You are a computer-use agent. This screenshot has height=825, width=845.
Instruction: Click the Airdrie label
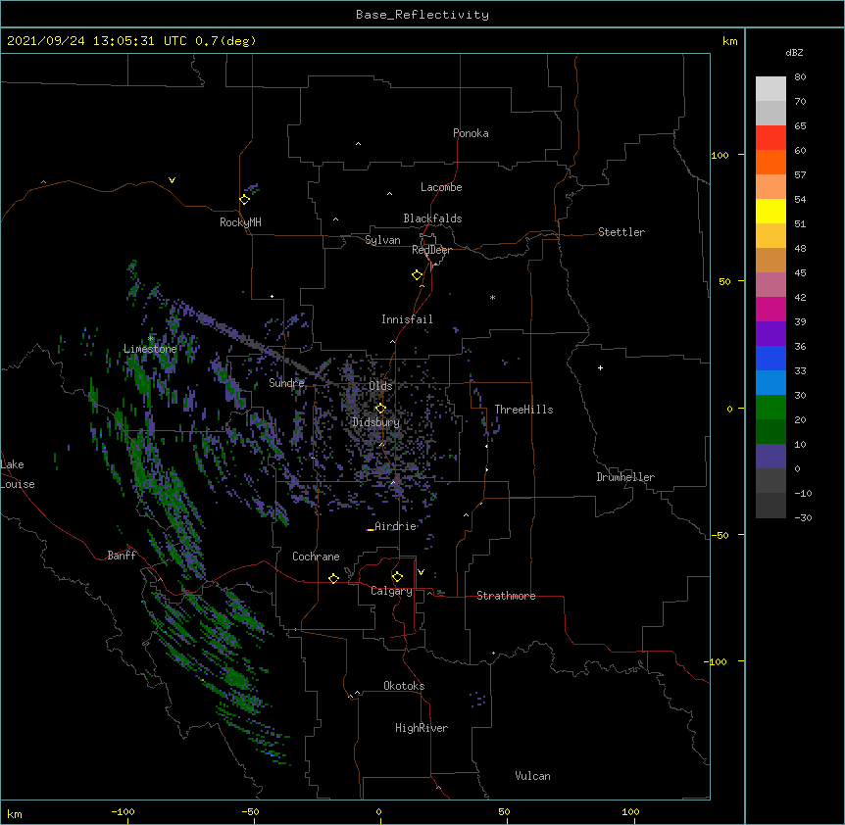point(395,526)
